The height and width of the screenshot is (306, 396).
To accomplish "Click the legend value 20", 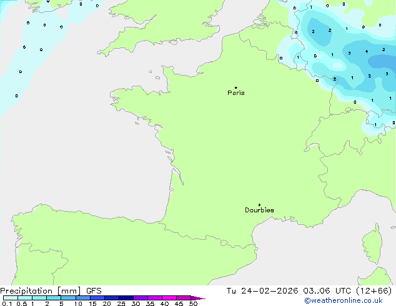I will [x=107, y=304].
